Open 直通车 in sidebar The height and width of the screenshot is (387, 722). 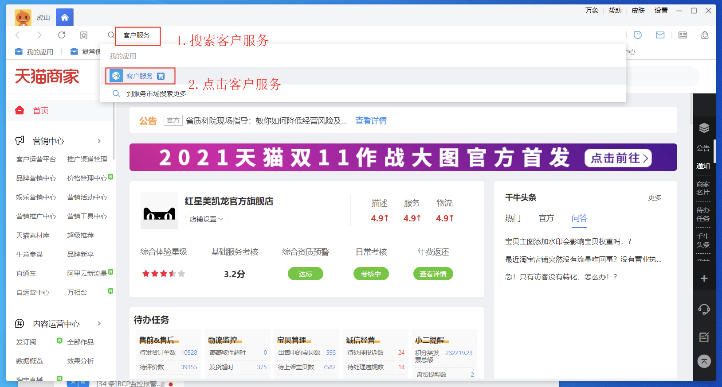pos(26,273)
